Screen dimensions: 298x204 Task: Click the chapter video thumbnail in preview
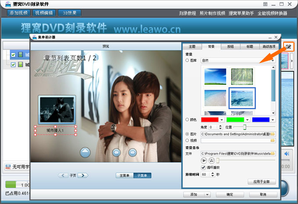(57, 110)
